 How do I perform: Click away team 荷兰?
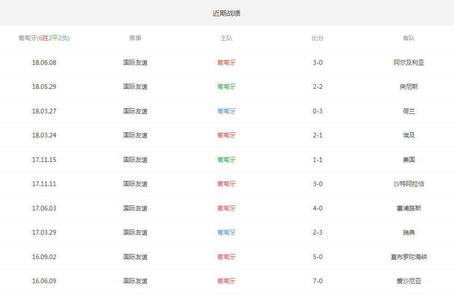(x=409, y=111)
